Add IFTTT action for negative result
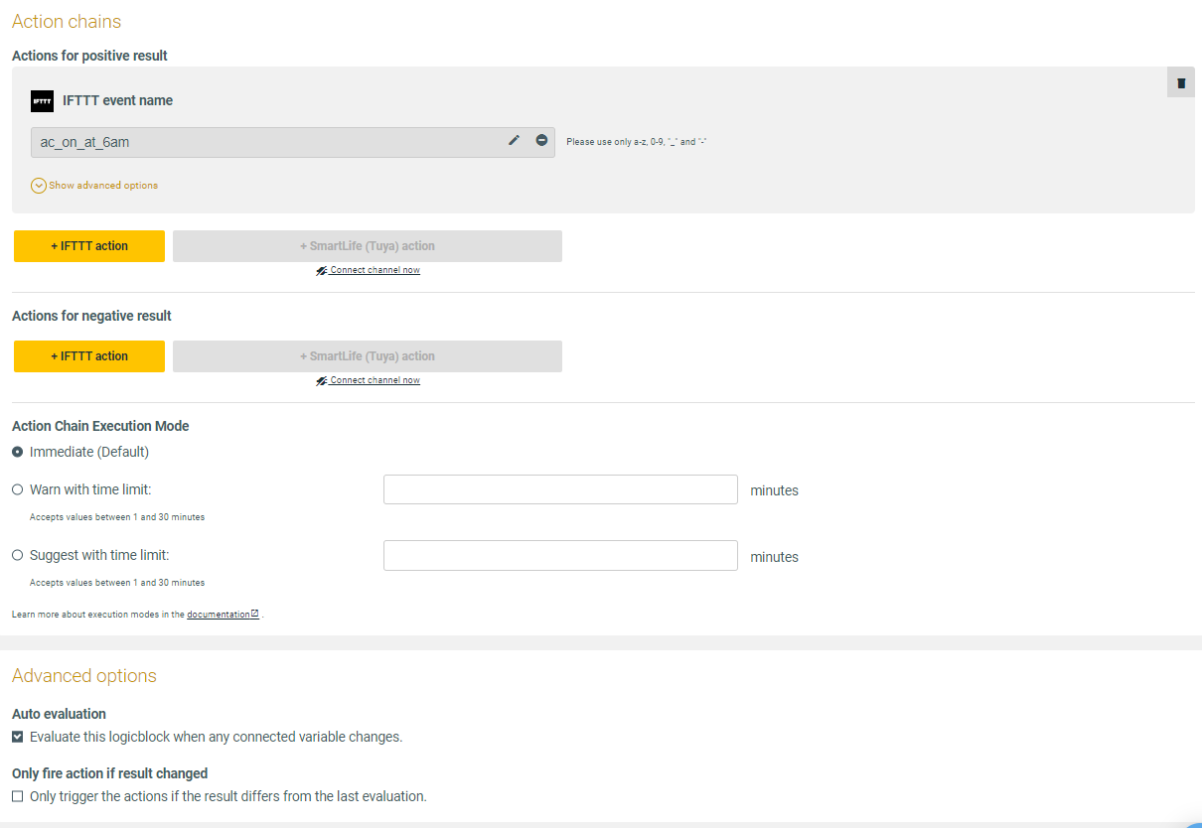Image resolution: width=1202 pixels, height=828 pixels. tap(89, 356)
